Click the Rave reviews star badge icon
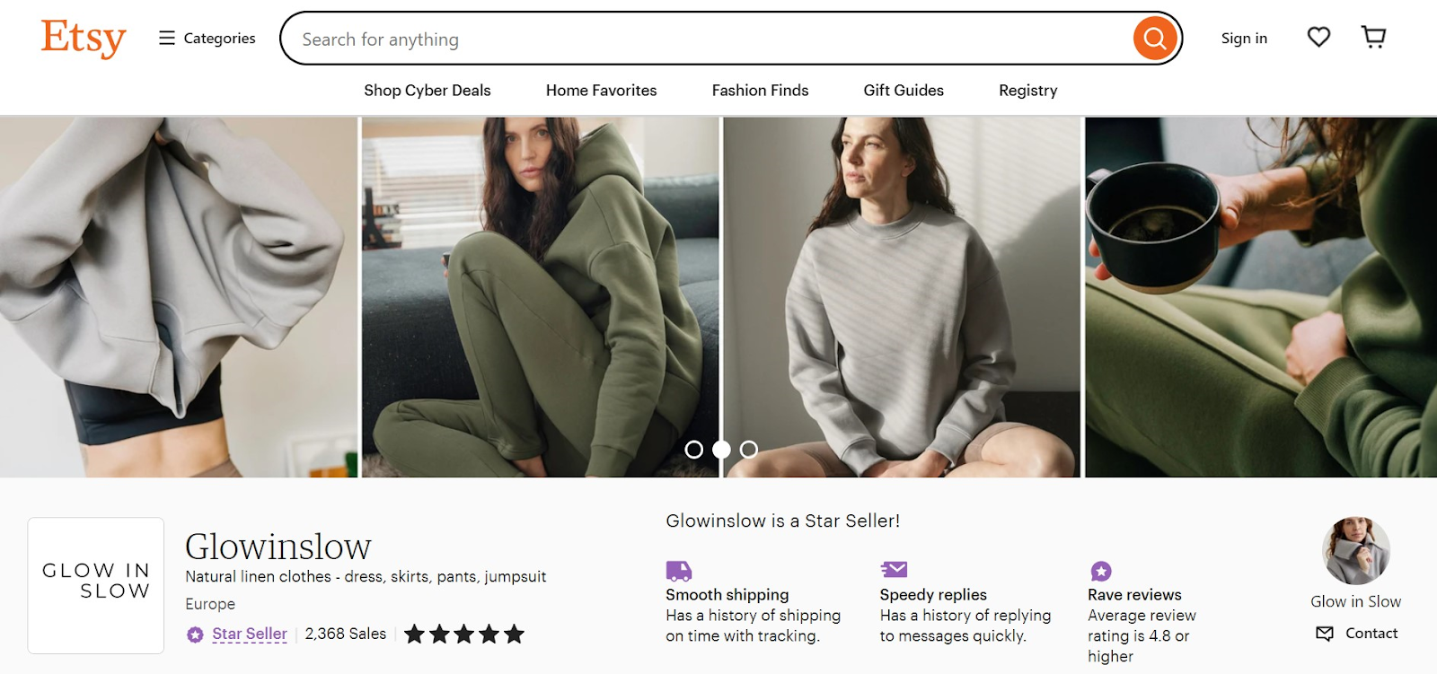The width and height of the screenshot is (1437, 674). pyautogui.click(x=1099, y=570)
